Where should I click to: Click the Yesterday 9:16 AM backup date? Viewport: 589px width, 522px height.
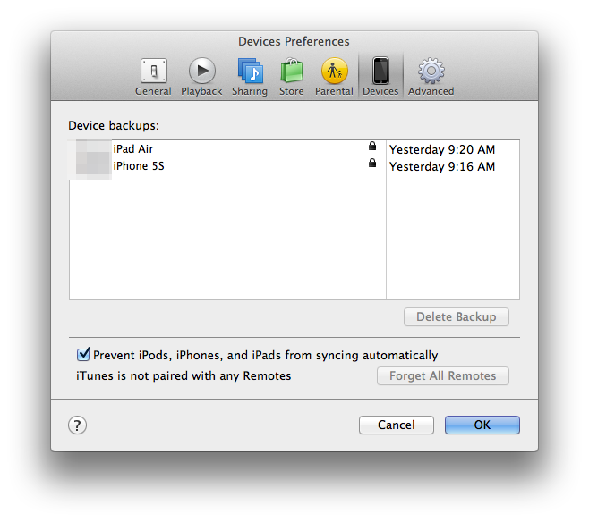pos(442,166)
